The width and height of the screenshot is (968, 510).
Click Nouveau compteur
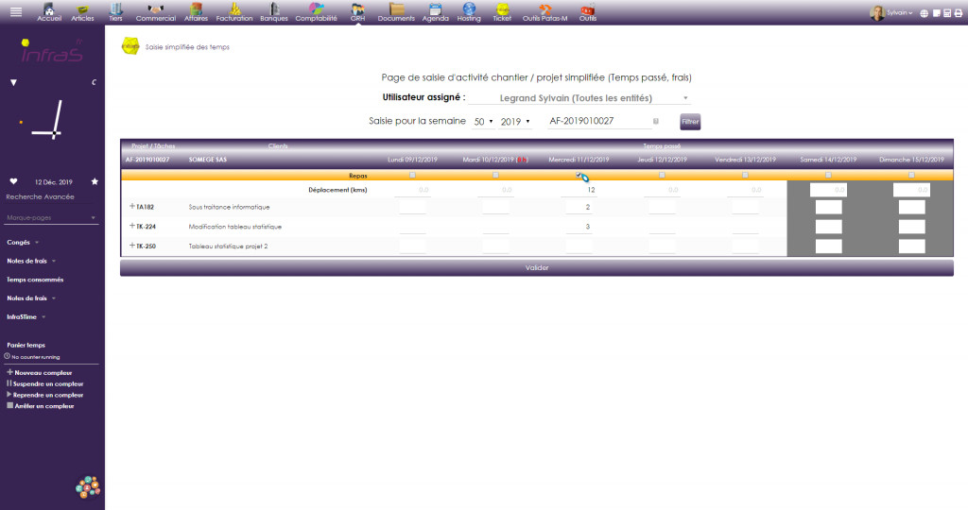click(x=40, y=372)
